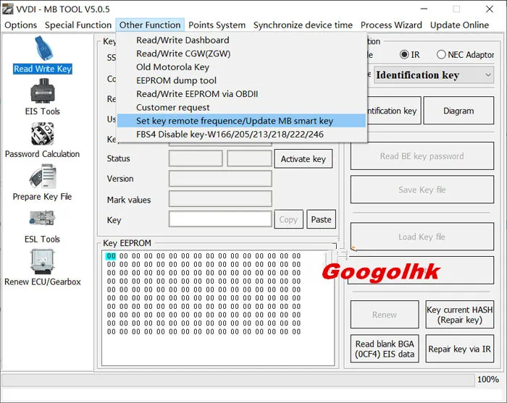507x403 pixels.
Task: Choose Read/Write Dashboard menu entry
Action: pyautogui.click(x=241, y=40)
